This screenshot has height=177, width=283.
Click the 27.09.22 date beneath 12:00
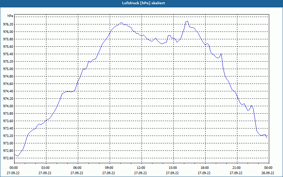coord(140,173)
